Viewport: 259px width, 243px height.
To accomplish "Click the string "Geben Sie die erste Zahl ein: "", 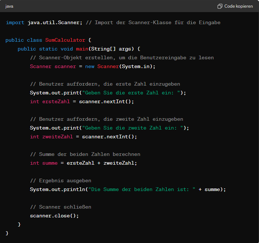I will [x=131, y=93].
